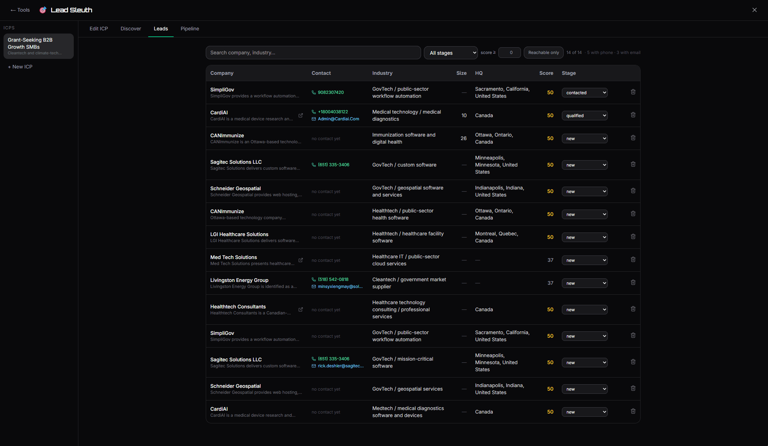
Task: Open the All stages filter dropdown
Action: pyautogui.click(x=451, y=53)
